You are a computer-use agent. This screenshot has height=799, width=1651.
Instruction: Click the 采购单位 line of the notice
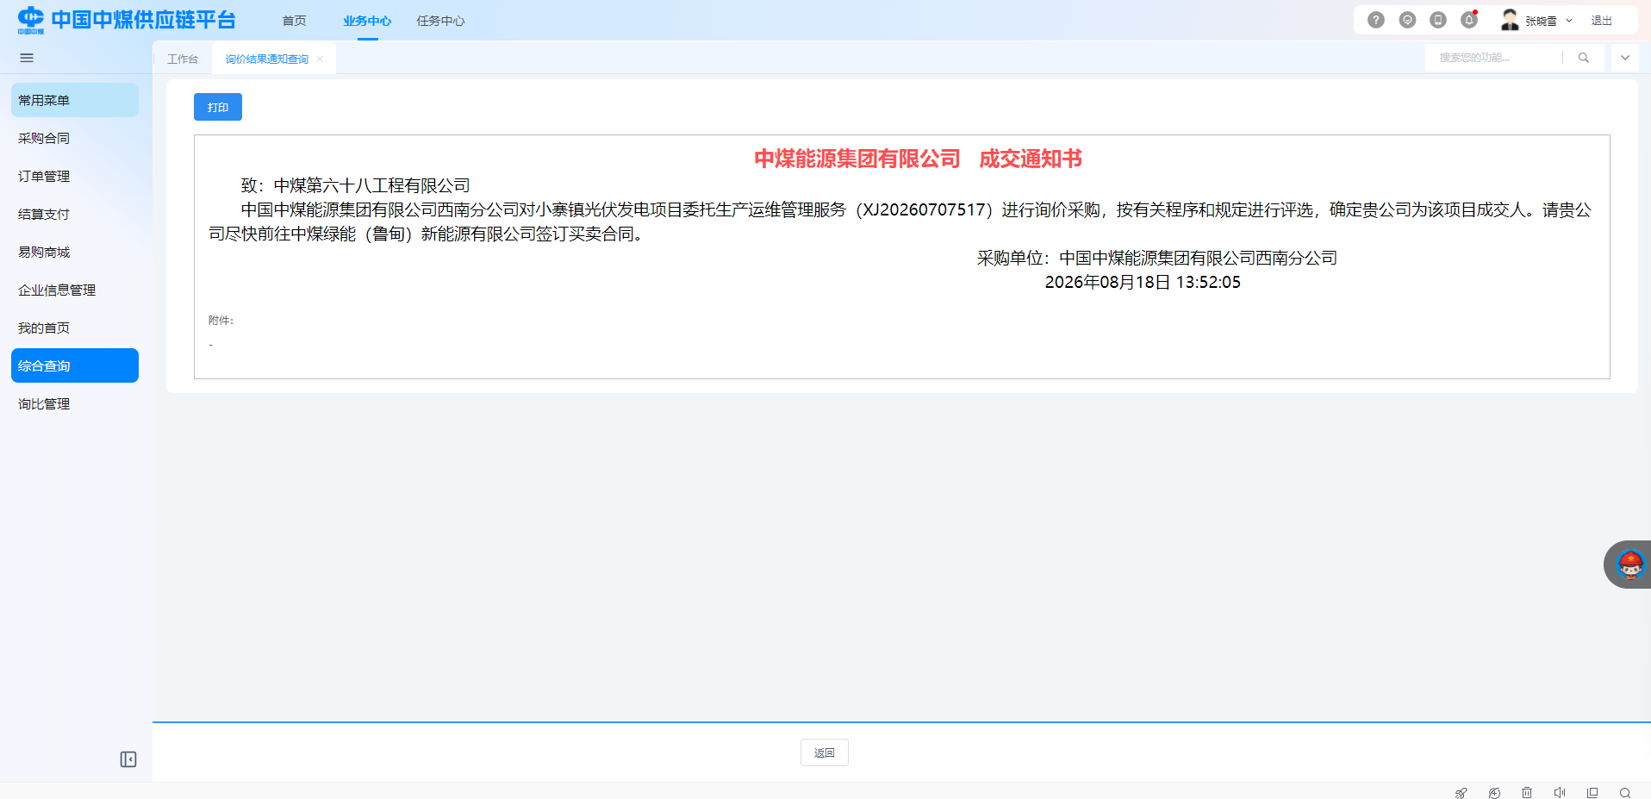(x=1157, y=258)
